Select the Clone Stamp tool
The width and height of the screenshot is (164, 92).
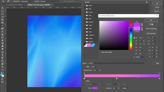click(x=2, y=34)
